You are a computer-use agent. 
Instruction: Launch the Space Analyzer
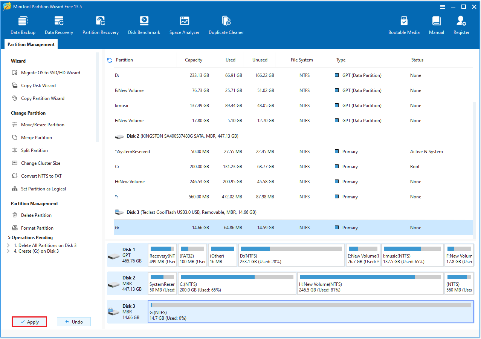click(x=184, y=25)
